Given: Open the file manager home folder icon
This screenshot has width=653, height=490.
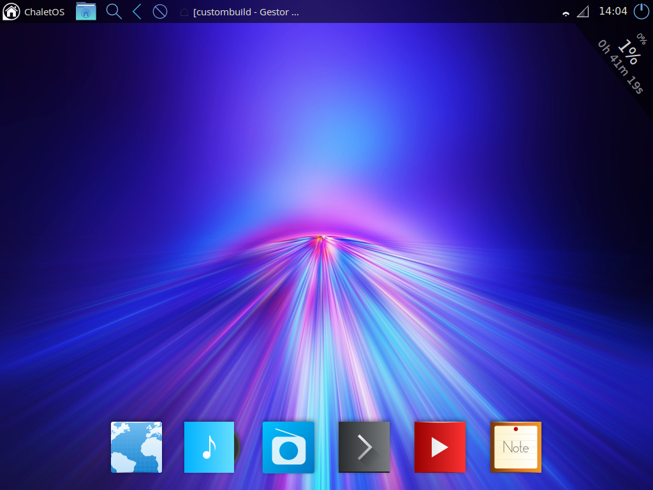Looking at the screenshot, I should coord(86,11).
